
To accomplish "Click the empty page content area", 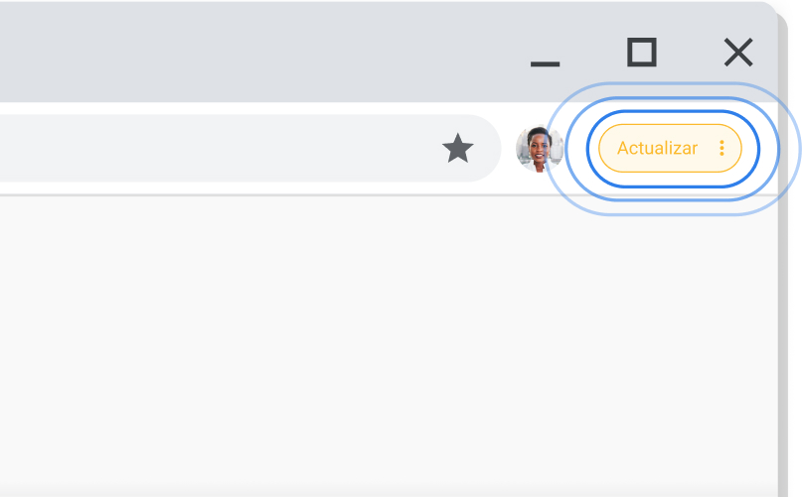I will pos(389,346).
